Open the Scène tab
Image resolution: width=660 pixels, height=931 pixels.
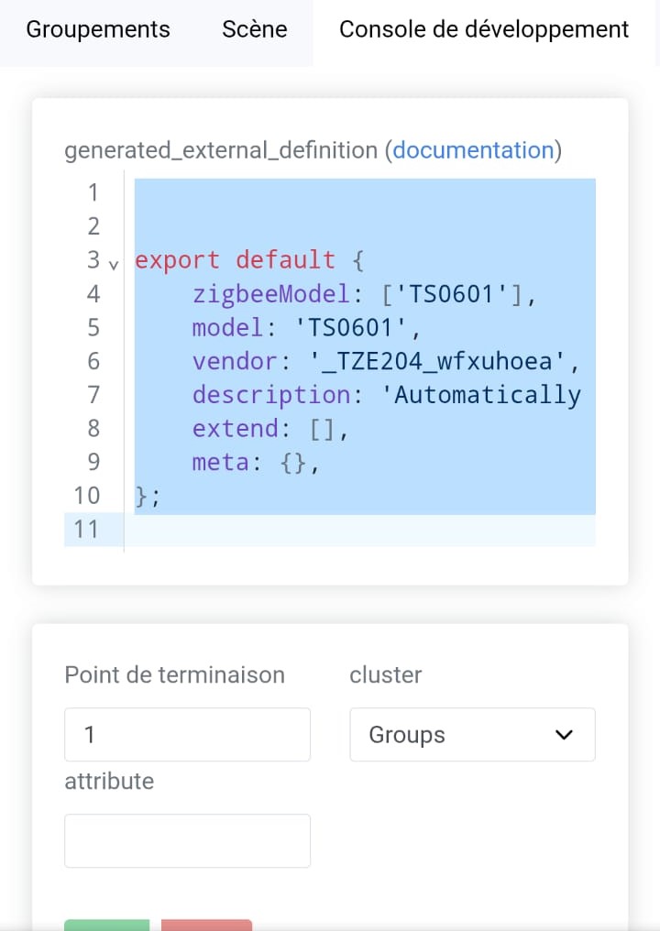click(254, 29)
